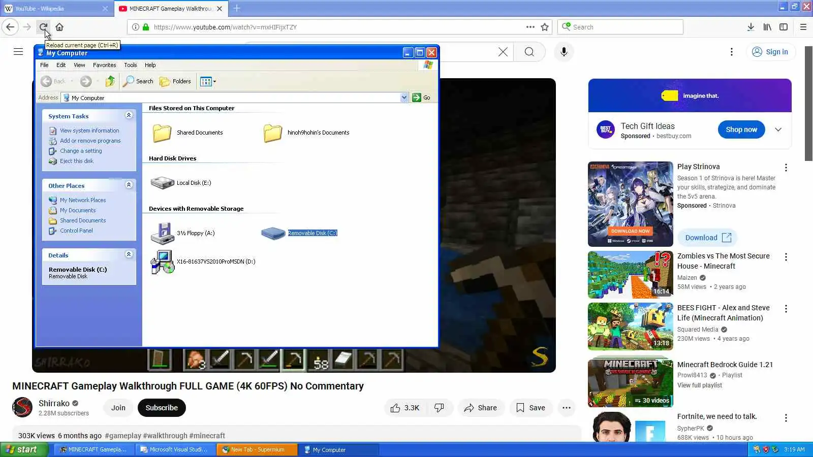
Task: Show the browser library icon
Action: pos(767,27)
